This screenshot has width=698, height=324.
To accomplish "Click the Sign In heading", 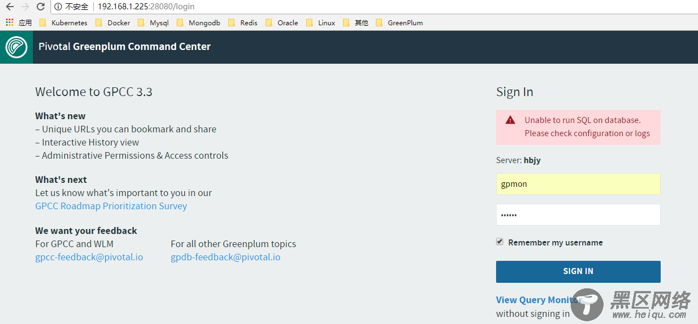I will [x=515, y=92].
